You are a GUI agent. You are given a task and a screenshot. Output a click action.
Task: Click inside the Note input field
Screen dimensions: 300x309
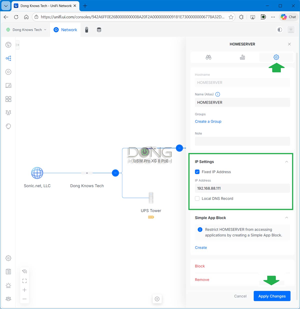click(x=242, y=141)
